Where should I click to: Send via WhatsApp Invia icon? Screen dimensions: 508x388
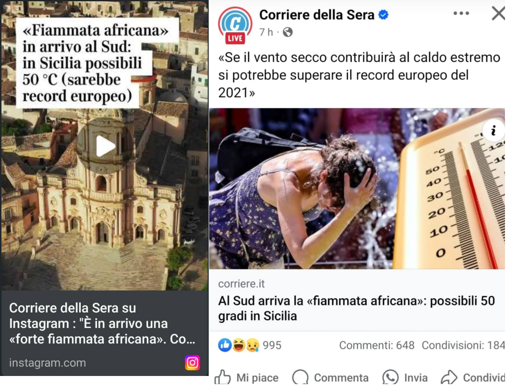tap(390, 378)
